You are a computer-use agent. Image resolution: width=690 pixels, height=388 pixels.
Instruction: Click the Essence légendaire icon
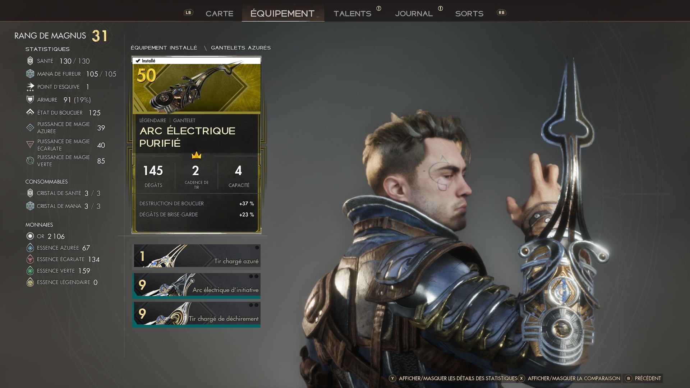30,282
